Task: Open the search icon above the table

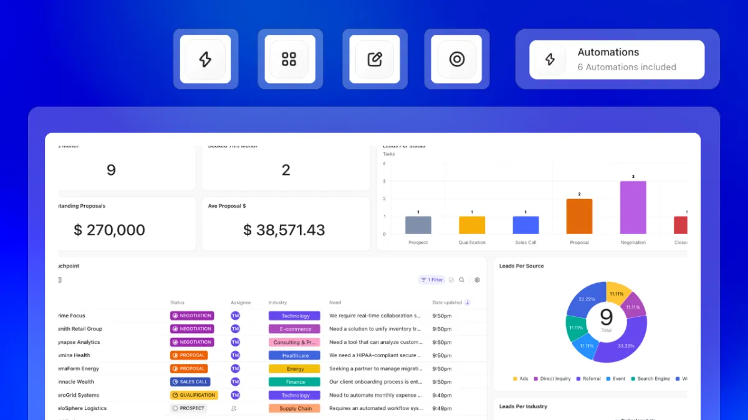Action: 462,280
